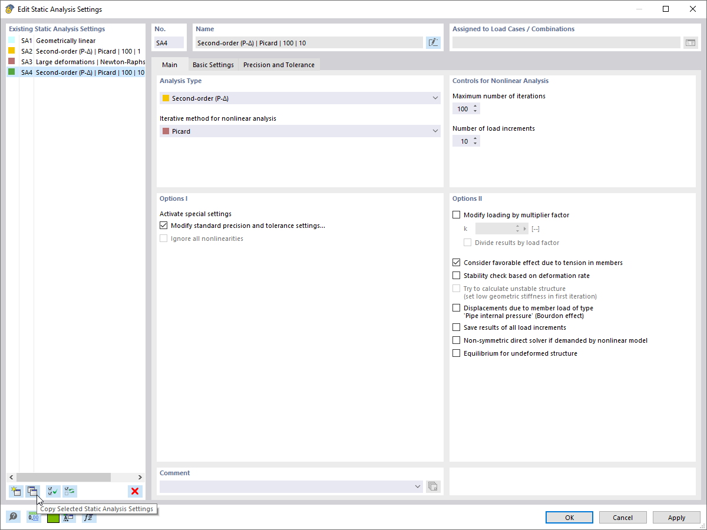Click the pencil edit icon next to Name
This screenshot has height=530, width=707.
433,42
